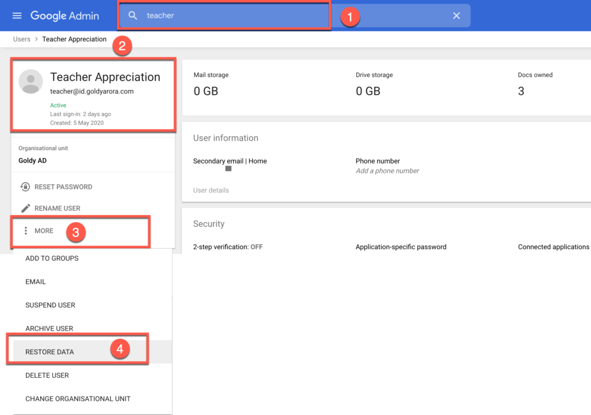Viewport: 591px width, 415px height.
Task: Click the search magnifier icon
Action: 133,15
